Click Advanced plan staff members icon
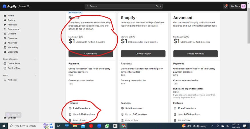 (175, 108)
